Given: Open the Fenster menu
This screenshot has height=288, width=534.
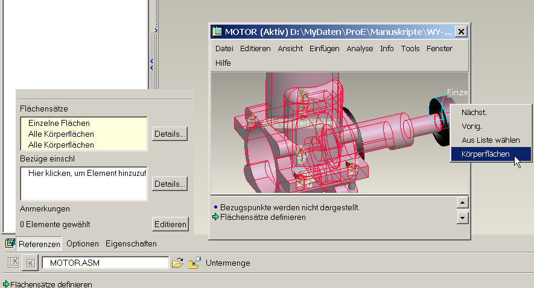Looking at the screenshot, I should (x=439, y=49).
